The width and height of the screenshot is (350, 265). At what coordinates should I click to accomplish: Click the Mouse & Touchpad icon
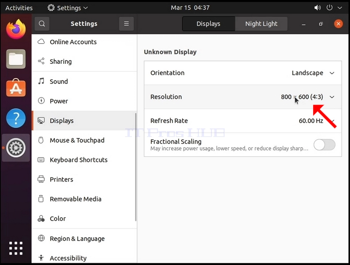[x=41, y=140]
